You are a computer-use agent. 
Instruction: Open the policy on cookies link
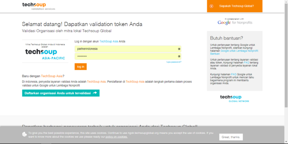click(x=116, y=137)
